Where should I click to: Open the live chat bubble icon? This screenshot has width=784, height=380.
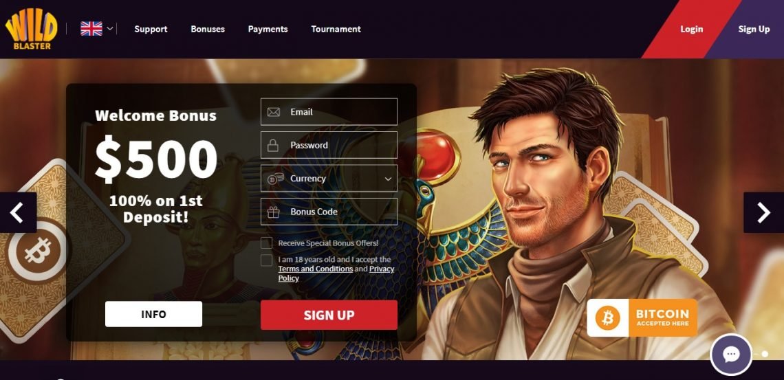click(731, 355)
